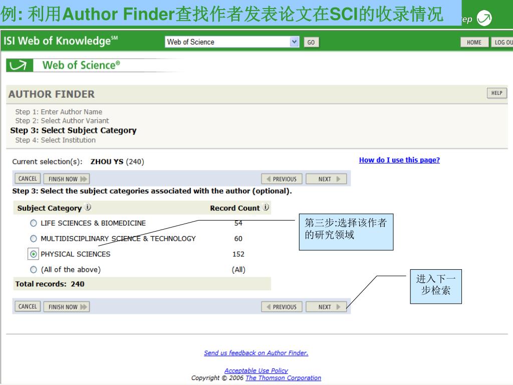513x385 pixels.
Task: Click the top CANCEL button
Action: click(28, 179)
